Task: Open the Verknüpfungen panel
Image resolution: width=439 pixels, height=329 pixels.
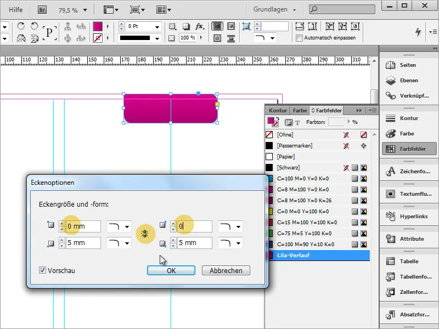Action: (x=409, y=95)
